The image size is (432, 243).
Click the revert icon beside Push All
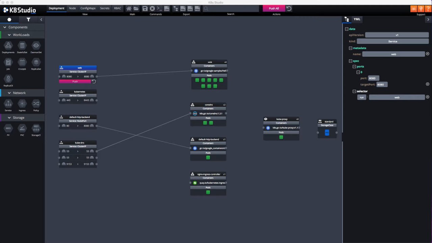click(x=289, y=8)
